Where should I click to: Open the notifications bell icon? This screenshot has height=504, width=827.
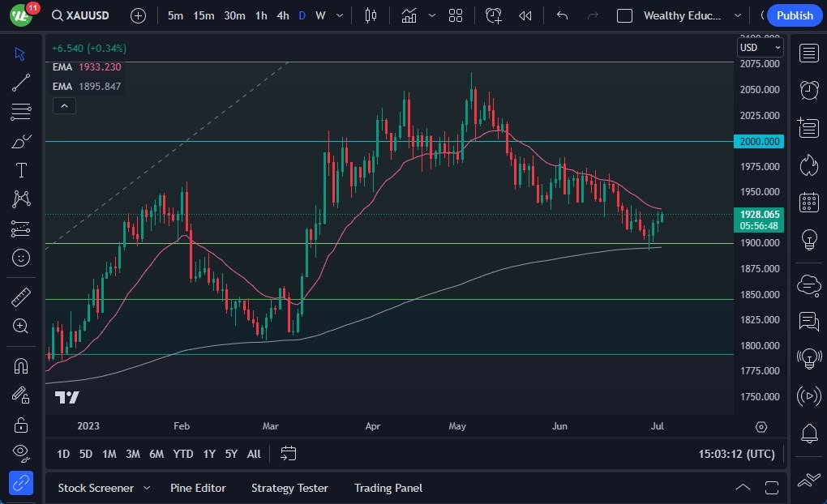[x=808, y=433]
